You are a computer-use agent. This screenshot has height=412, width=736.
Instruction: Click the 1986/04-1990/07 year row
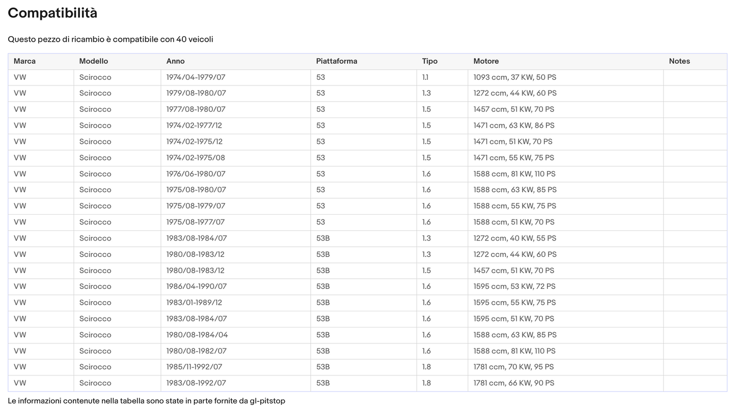[368, 286]
